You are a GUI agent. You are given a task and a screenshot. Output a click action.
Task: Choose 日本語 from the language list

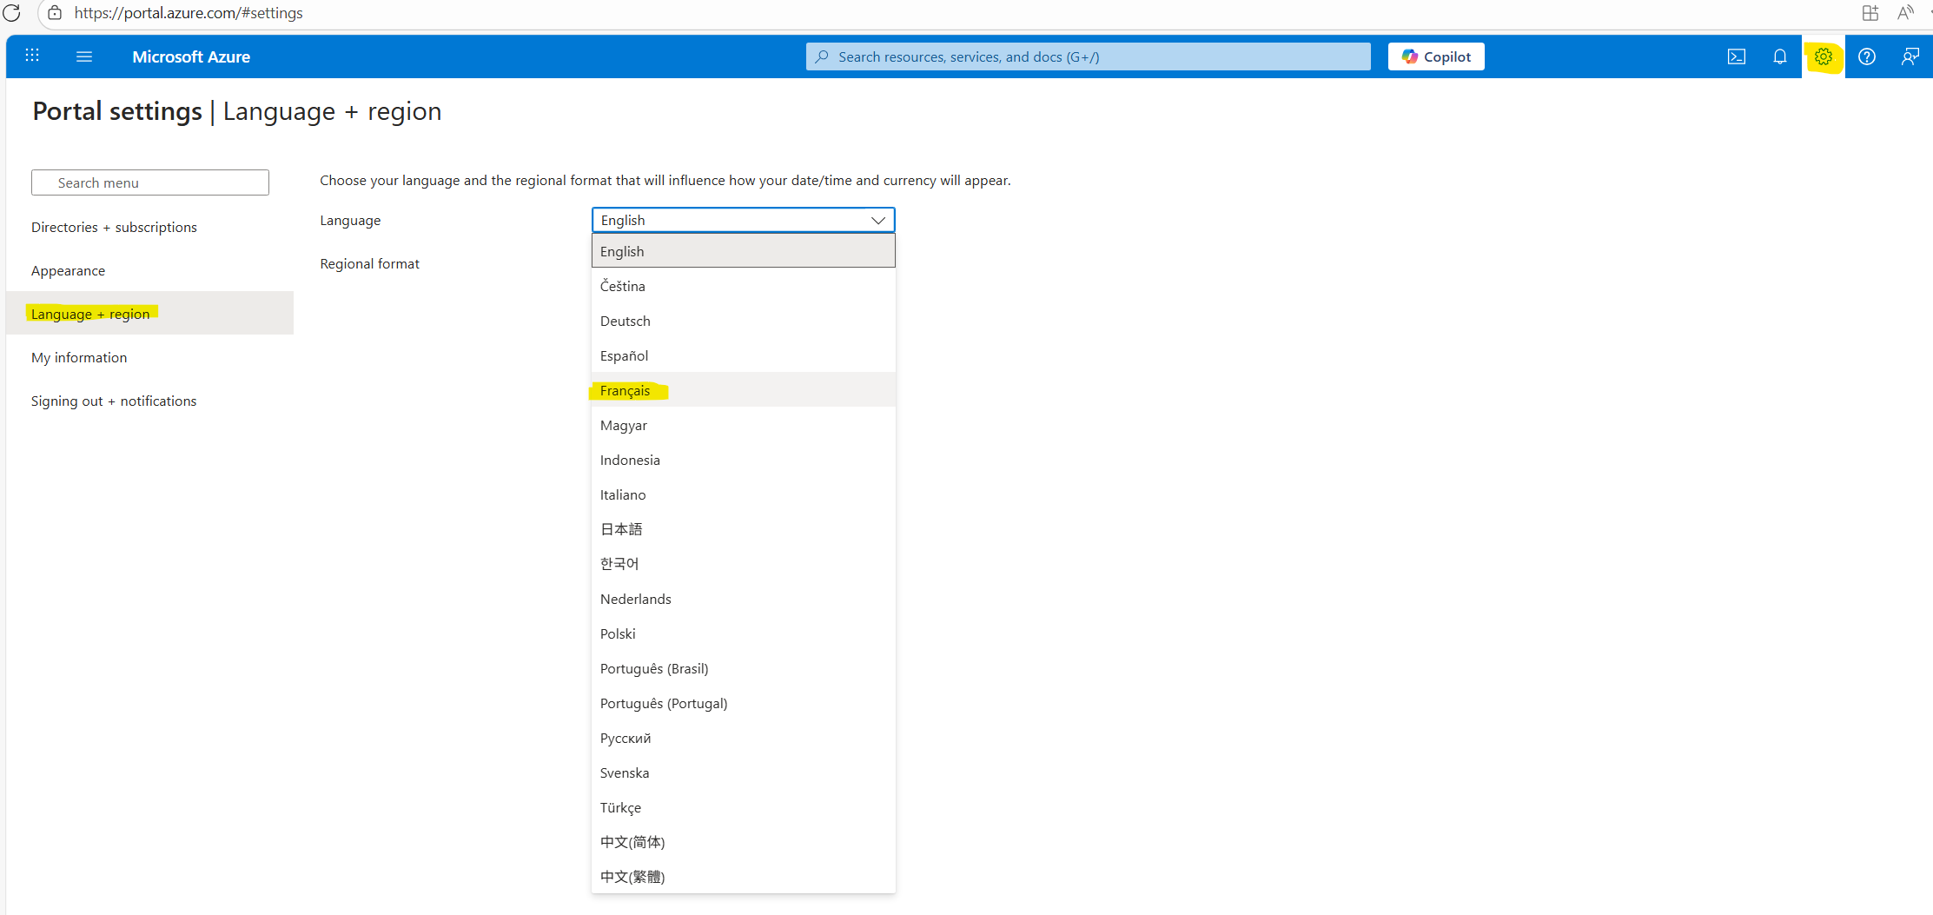click(x=743, y=529)
